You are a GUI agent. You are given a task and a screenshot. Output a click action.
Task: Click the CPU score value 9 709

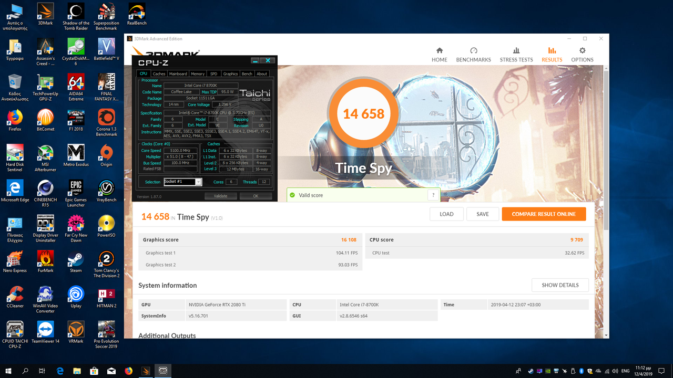577,240
